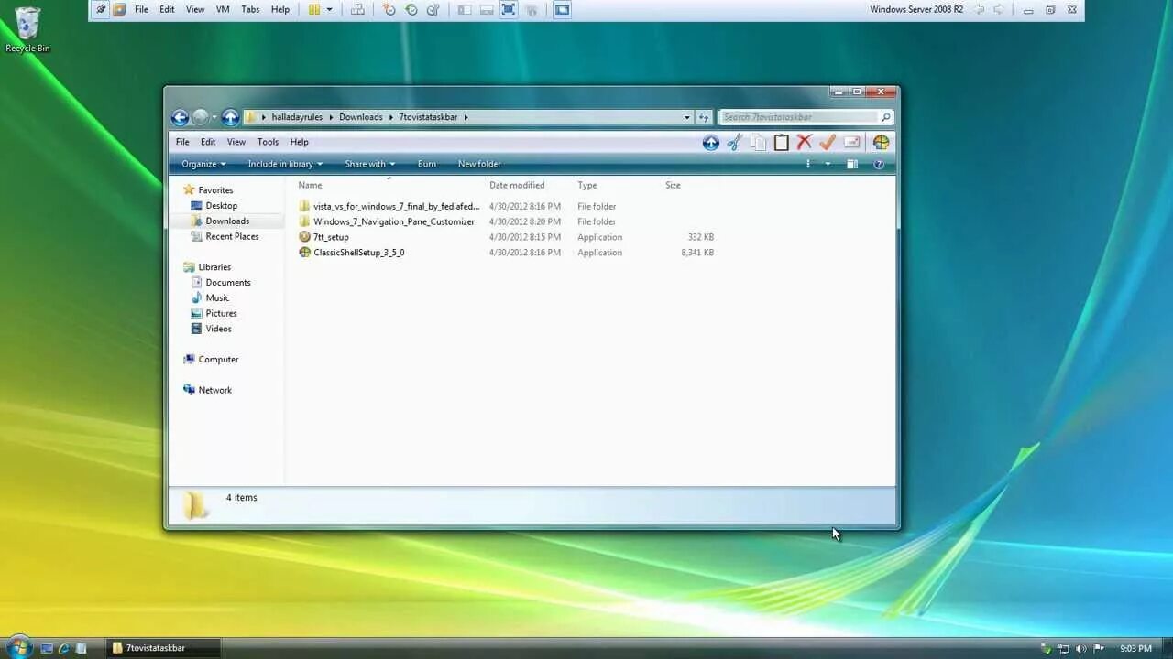
Task: Open Explorer Help question mark icon
Action: click(879, 164)
